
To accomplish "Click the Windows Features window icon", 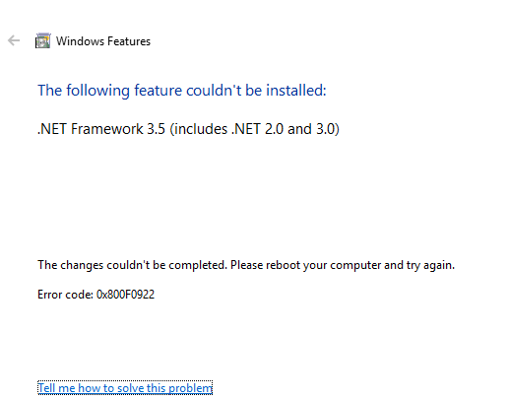I will [x=43, y=40].
